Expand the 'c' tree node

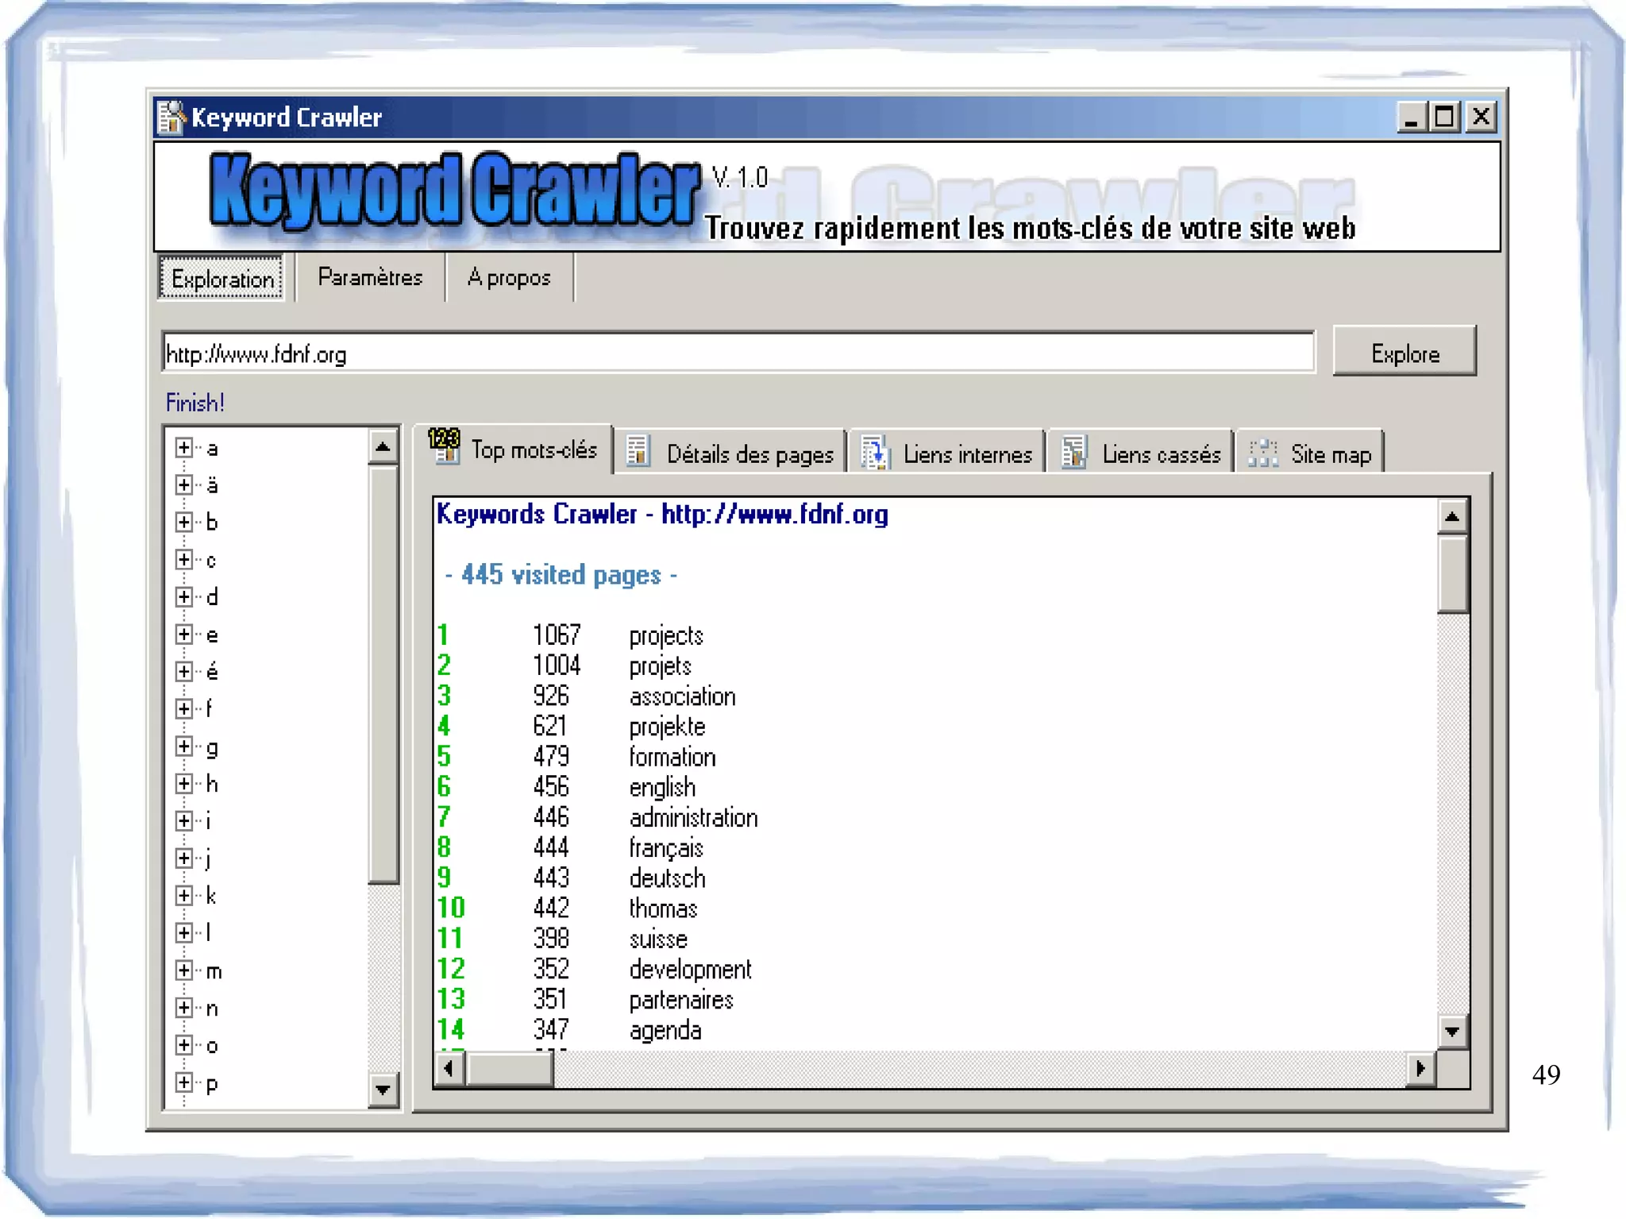pyautogui.click(x=183, y=559)
